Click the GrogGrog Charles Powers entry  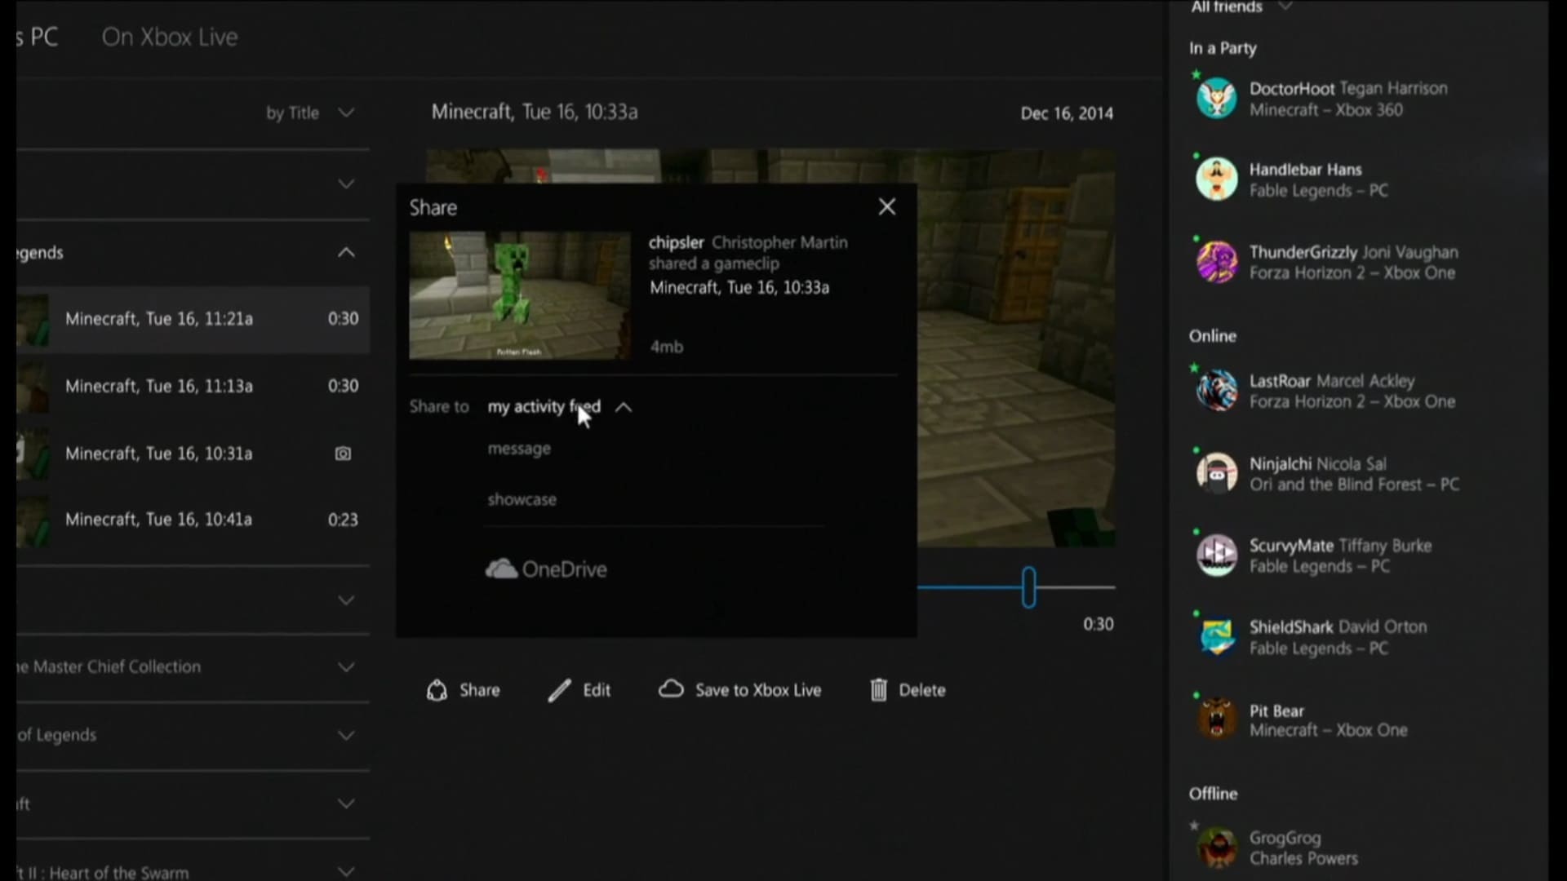click(1303, 848)
